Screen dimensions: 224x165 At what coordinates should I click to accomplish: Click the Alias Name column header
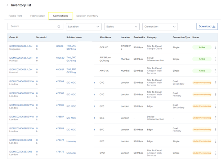point(106,37)
